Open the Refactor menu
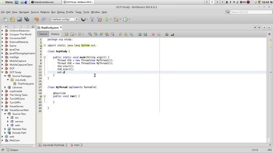This screenshot has height=153, width=273. pyautogui.click(x=45, y=12)
